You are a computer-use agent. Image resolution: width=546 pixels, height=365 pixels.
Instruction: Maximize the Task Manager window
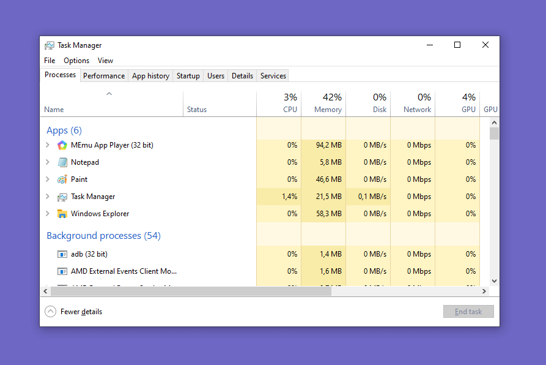pos(457,45)
